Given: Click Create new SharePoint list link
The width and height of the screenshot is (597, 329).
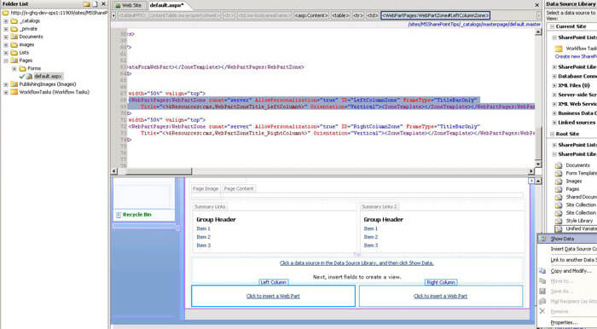Looking at the screenshot, I should (x=576, y=56).
